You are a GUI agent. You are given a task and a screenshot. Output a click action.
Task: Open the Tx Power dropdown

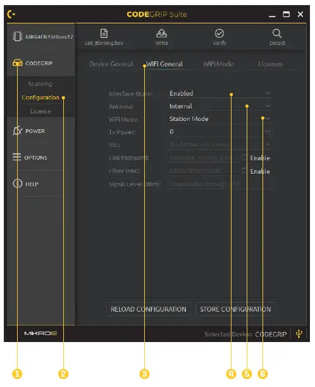220,132
